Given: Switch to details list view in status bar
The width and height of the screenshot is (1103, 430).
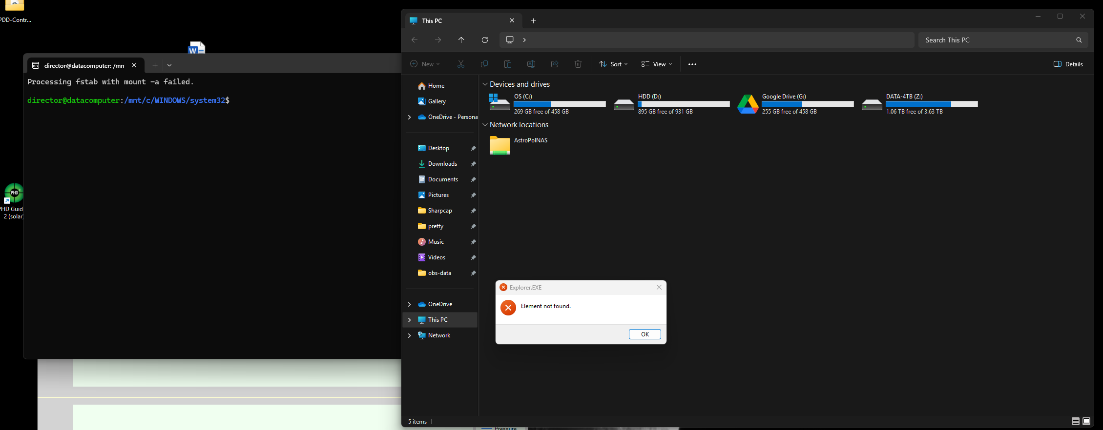Looking at the screenshot, I should (x=1075, y=421).
